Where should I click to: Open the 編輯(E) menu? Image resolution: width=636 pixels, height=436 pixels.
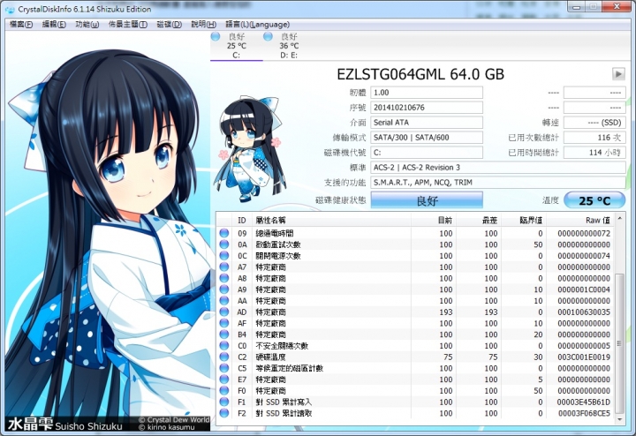[x=54, y=25]
